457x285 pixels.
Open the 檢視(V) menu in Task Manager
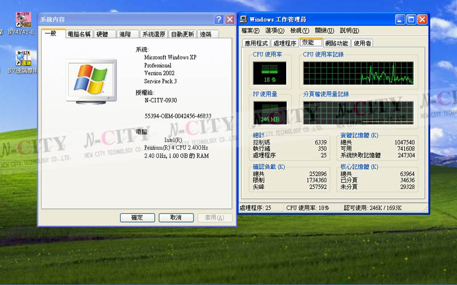click(x=299, y=30)
